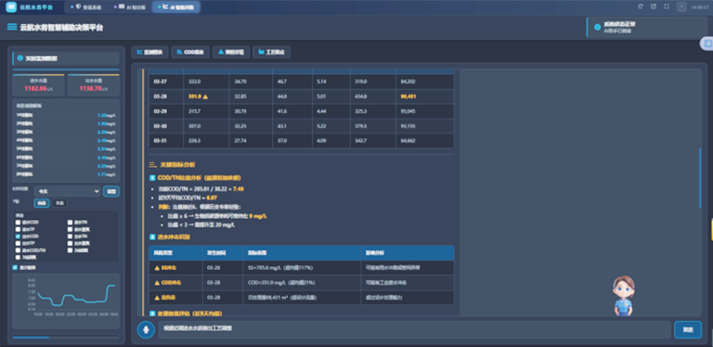
Task: Click the yellow tab on the right screen edge
Action: (x=712, y=229)
